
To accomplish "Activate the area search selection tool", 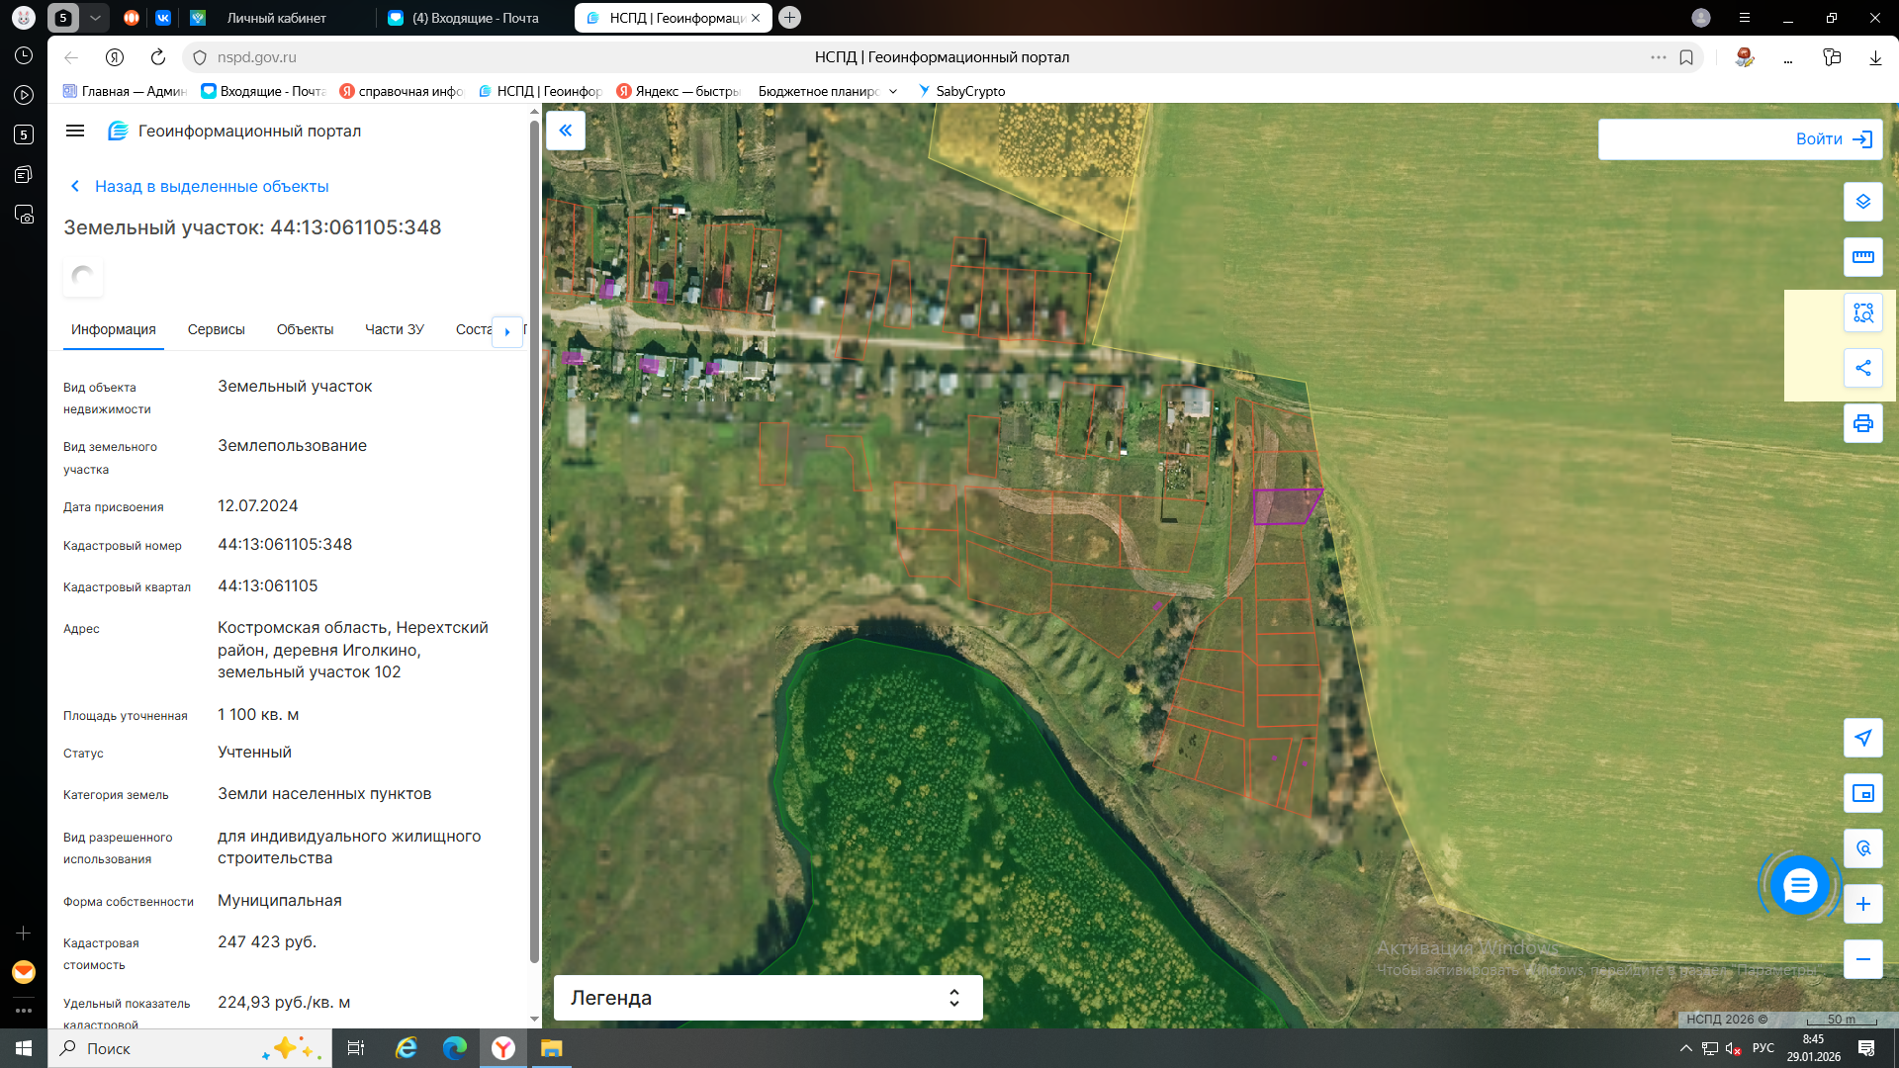I will 1862,312.
